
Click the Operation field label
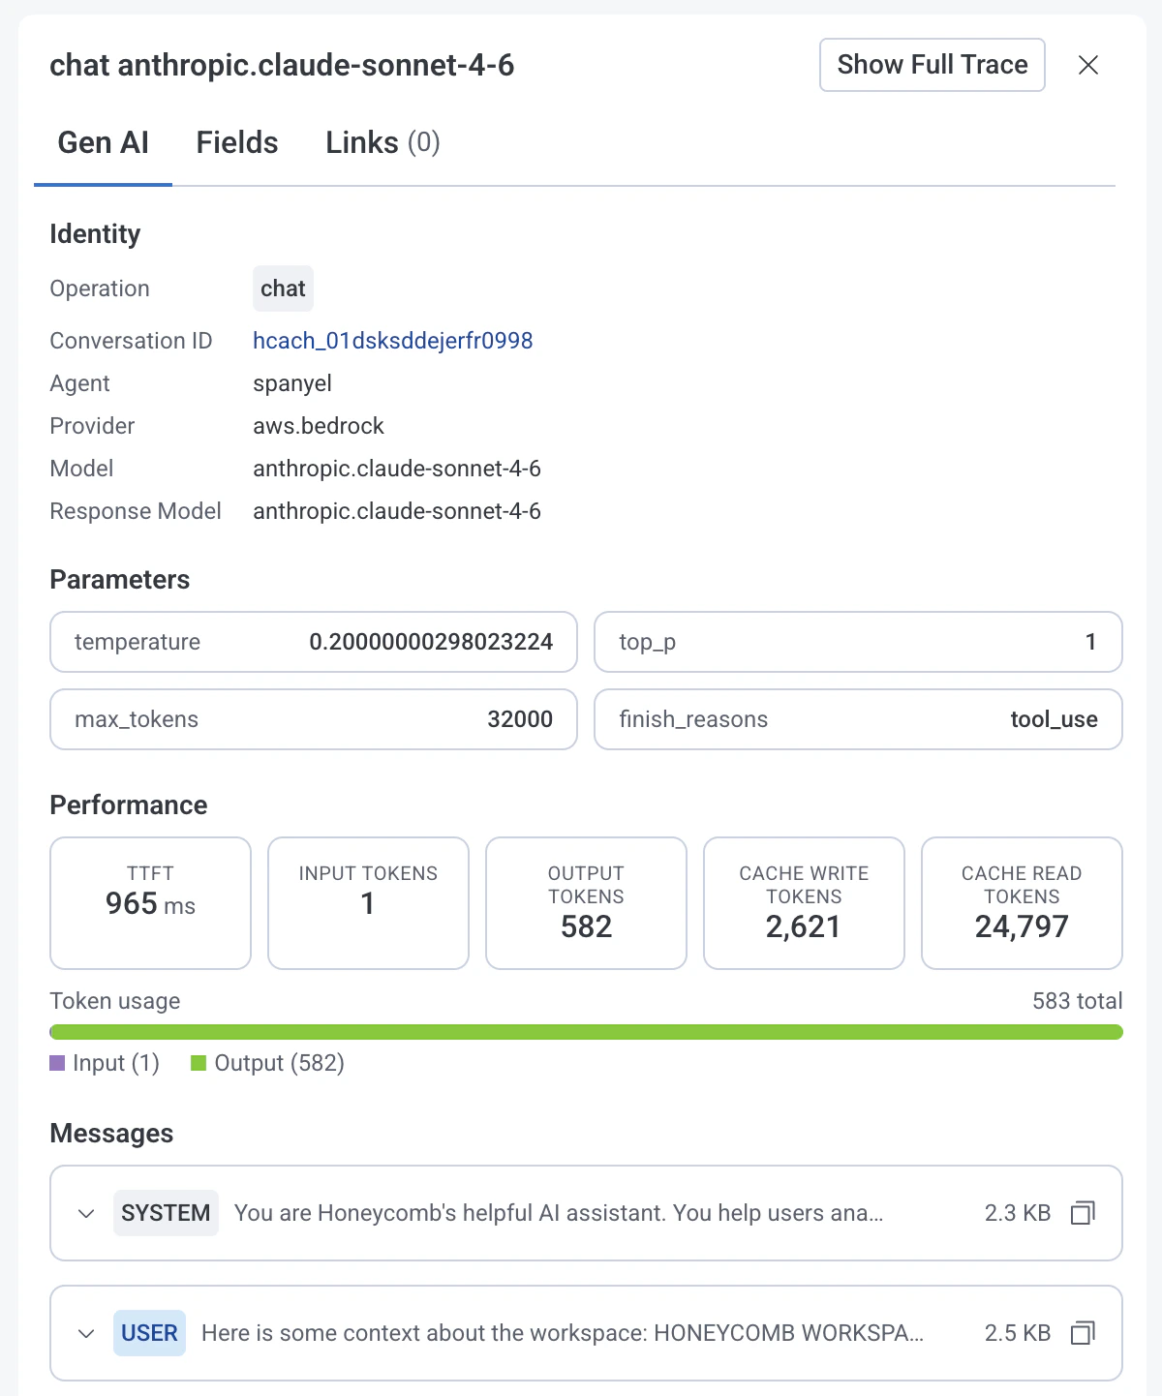pyautogui.click(x=100, y=288)
